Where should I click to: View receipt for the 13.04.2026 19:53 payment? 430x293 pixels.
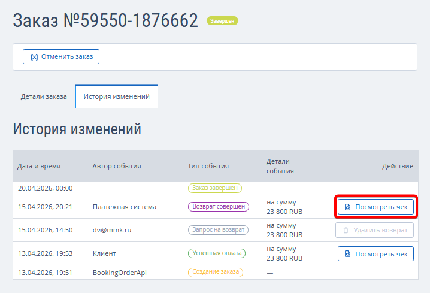[376, 254]
